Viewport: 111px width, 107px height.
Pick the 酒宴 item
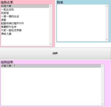25,20
